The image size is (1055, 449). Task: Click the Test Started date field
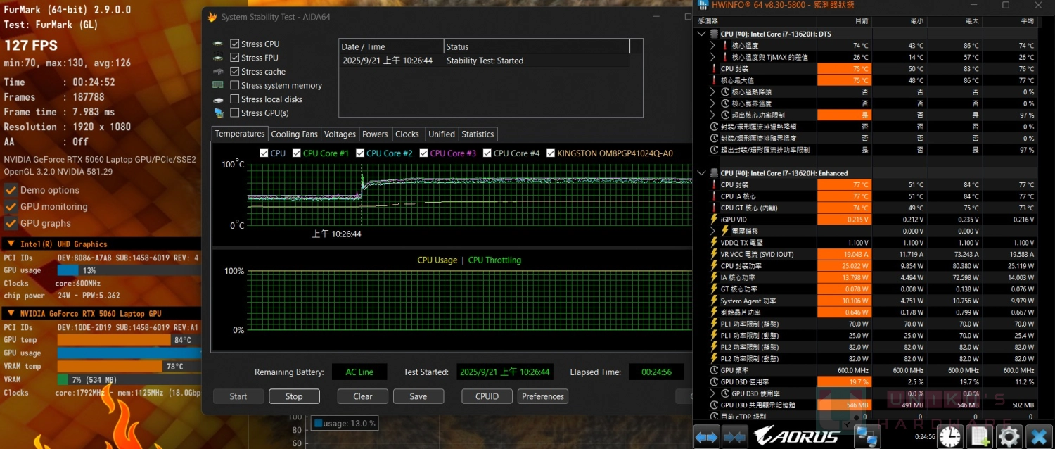coord(504,372)
